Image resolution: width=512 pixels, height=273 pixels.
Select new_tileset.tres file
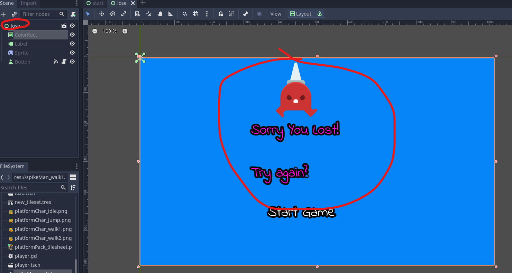click(33, 202)
